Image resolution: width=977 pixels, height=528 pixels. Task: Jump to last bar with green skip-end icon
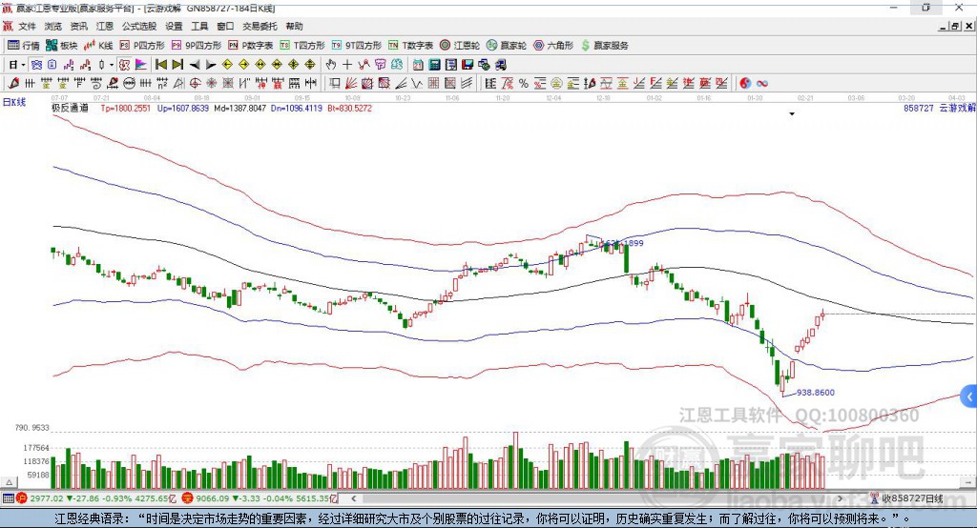[177, 65]
